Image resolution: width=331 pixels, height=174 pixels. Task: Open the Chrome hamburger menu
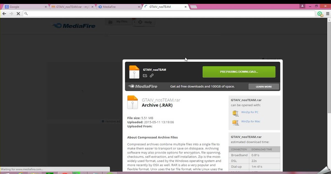click(328, 13)
